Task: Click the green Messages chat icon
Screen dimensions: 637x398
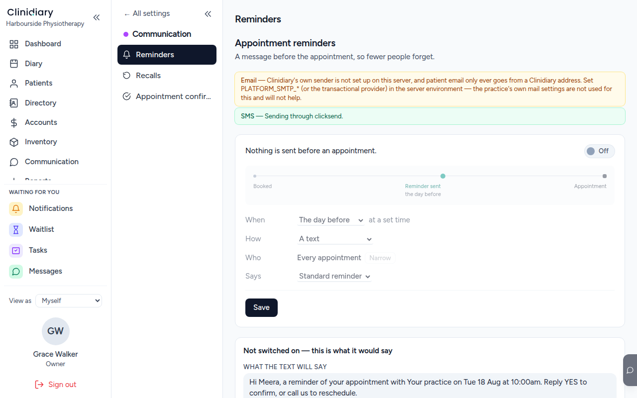Action: pos(16,271)
